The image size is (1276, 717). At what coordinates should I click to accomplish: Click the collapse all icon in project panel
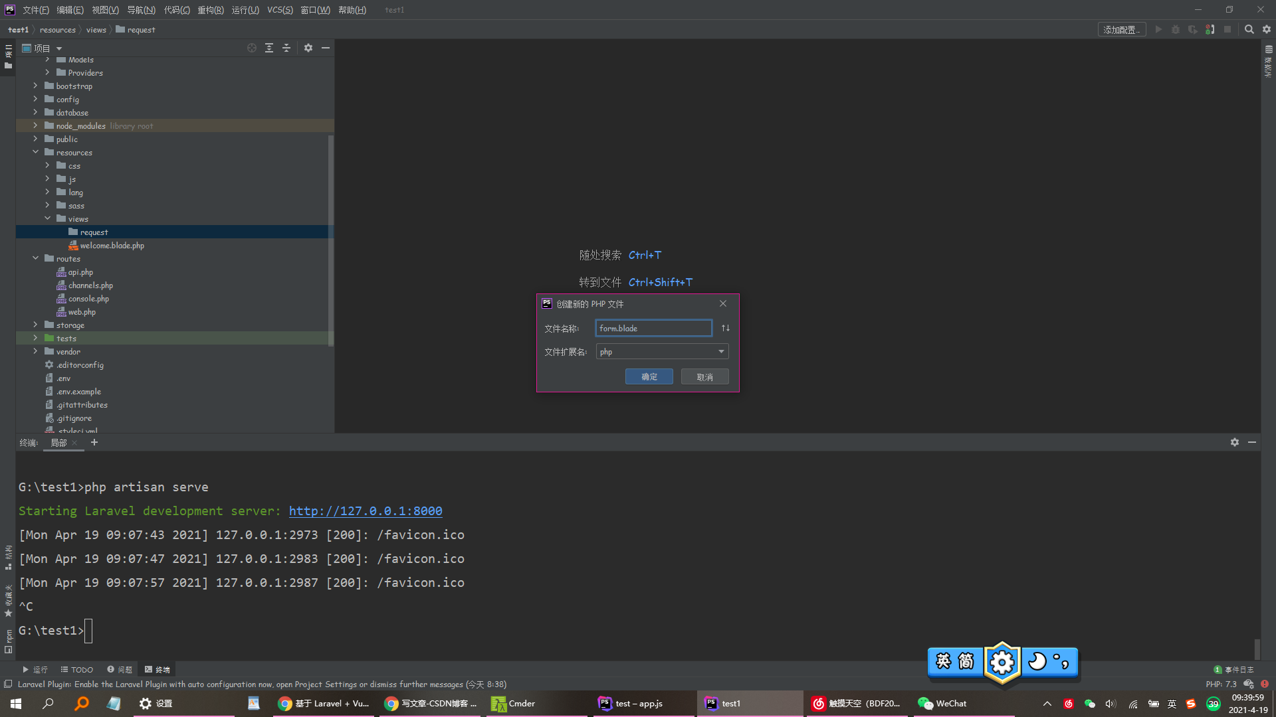coord(286,48)
